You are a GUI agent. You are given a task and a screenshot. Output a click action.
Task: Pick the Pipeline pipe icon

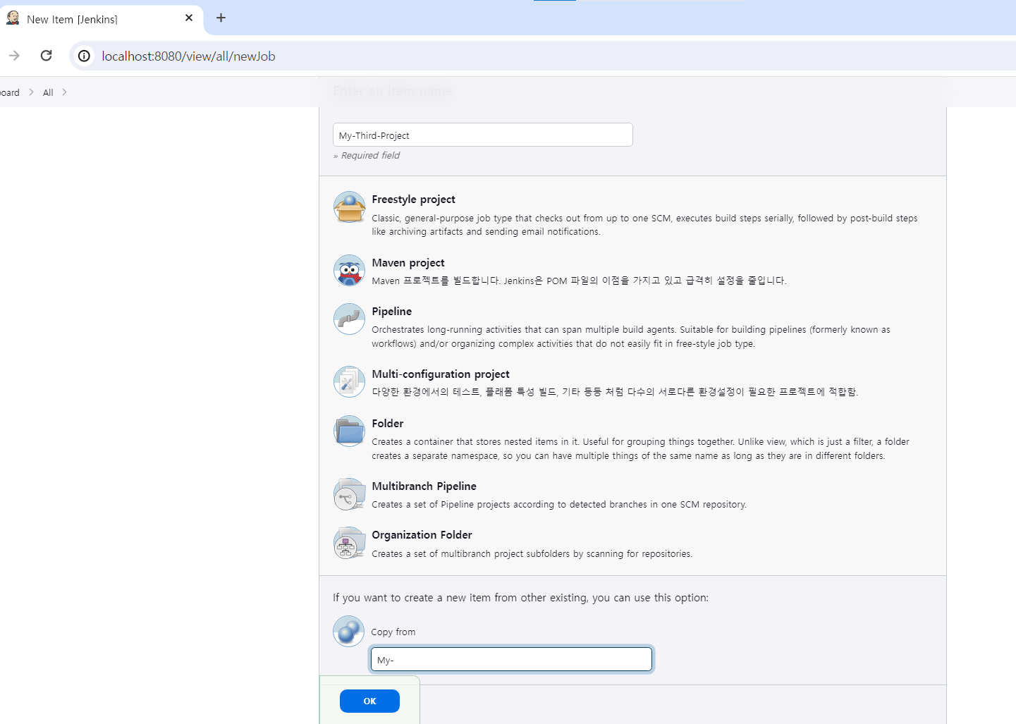349,319
